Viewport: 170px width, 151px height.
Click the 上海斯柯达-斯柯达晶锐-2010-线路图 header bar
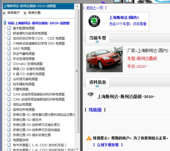pos(39,6)
